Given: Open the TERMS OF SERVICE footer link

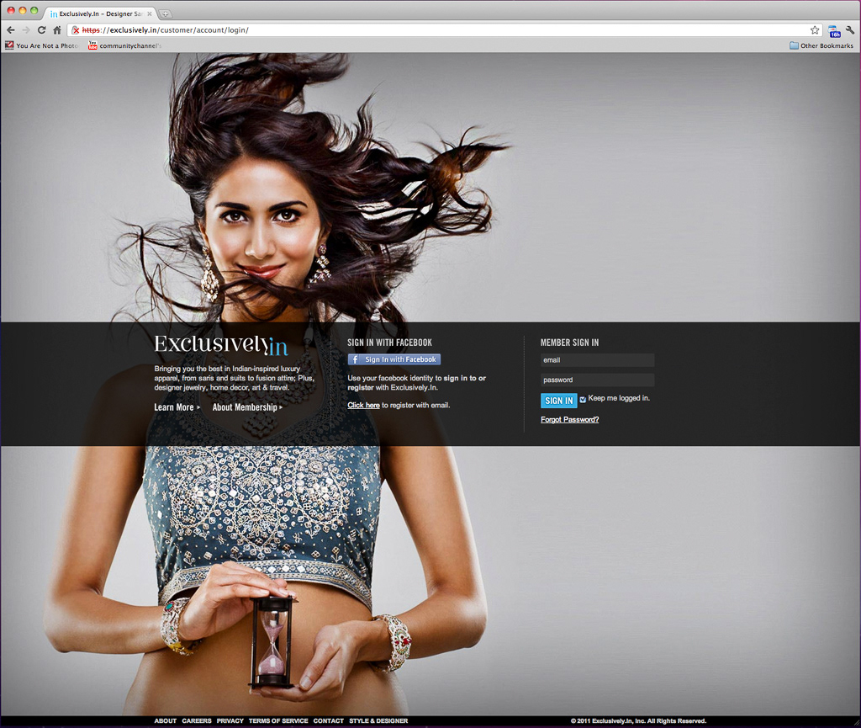Looking at the screenshot, I should [278, 721].
